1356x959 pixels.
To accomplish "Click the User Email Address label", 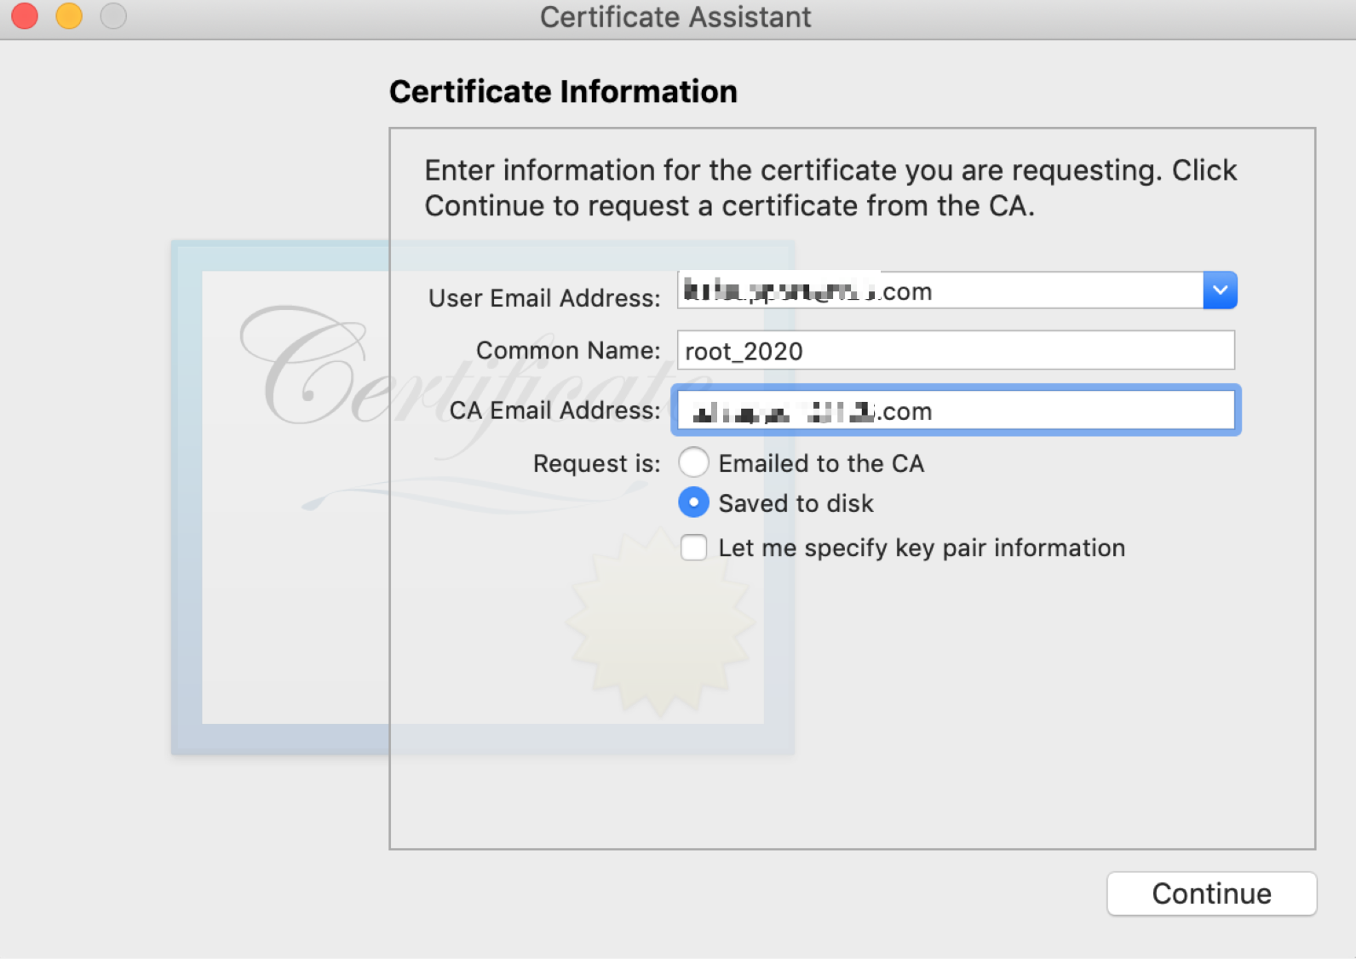I will click(544, 298).
